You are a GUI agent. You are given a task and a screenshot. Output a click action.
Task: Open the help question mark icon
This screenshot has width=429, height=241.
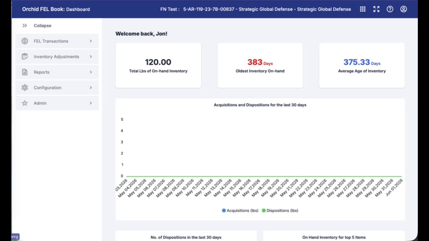coord(390,9)
